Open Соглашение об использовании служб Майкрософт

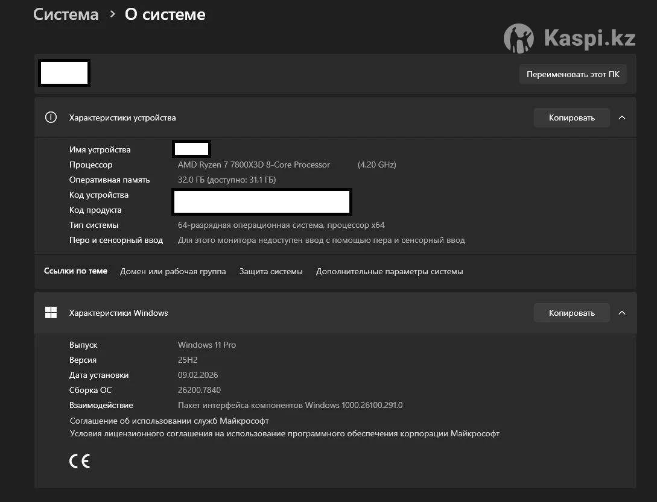[169, 421]
